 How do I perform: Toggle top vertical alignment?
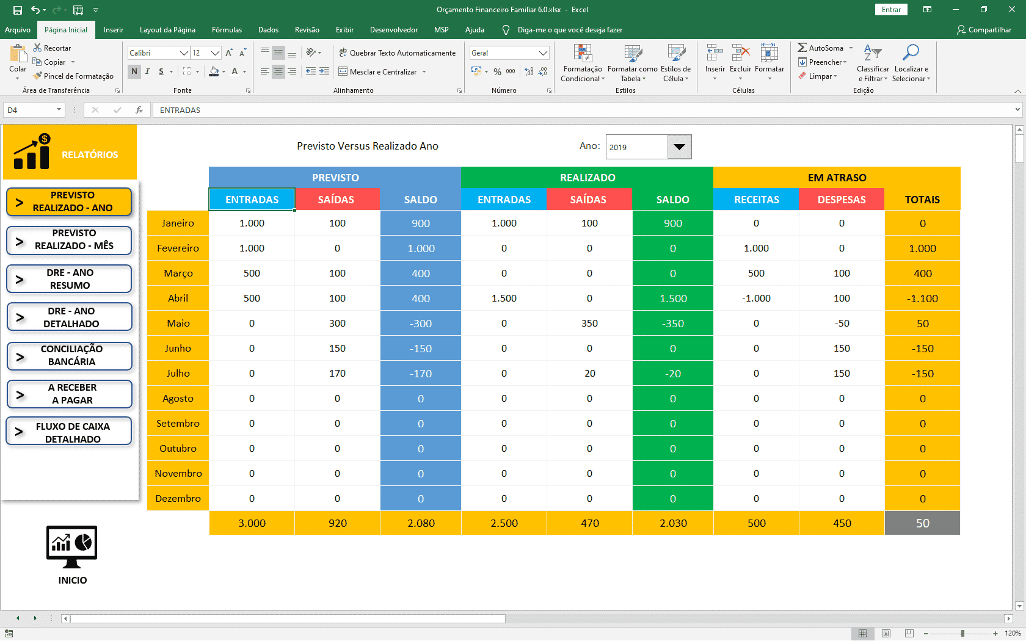[265, 53]
